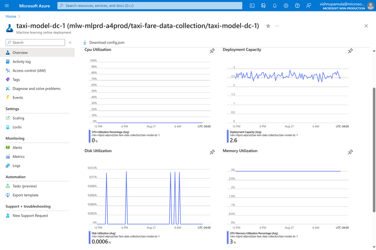The height and width of the screenshot is (250, 376).
Task: Pin the Disk Utilization chart
Action: tap(212, 152)
